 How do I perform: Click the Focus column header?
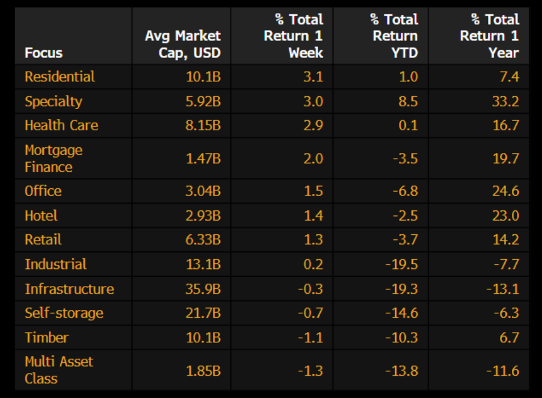(x=43, y=53)
